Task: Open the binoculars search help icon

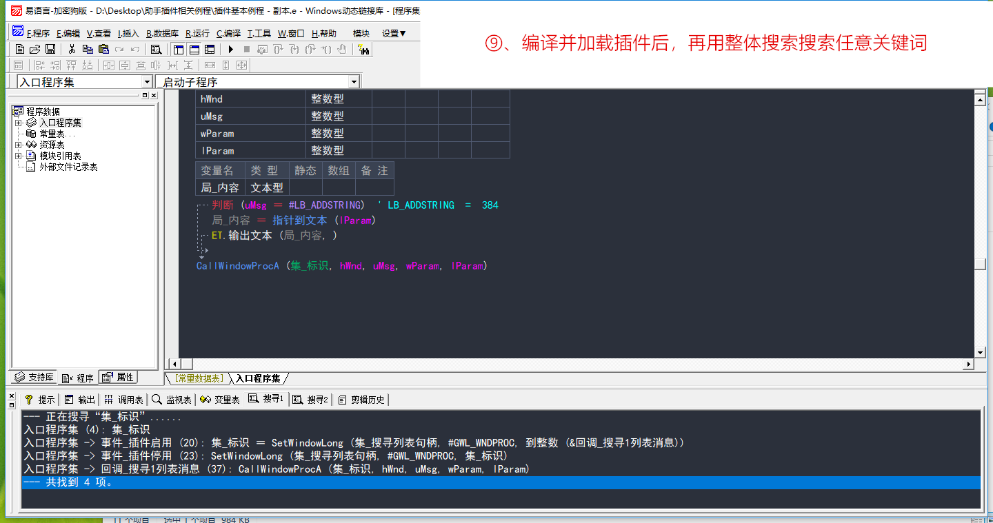Action: click(363, 50)
